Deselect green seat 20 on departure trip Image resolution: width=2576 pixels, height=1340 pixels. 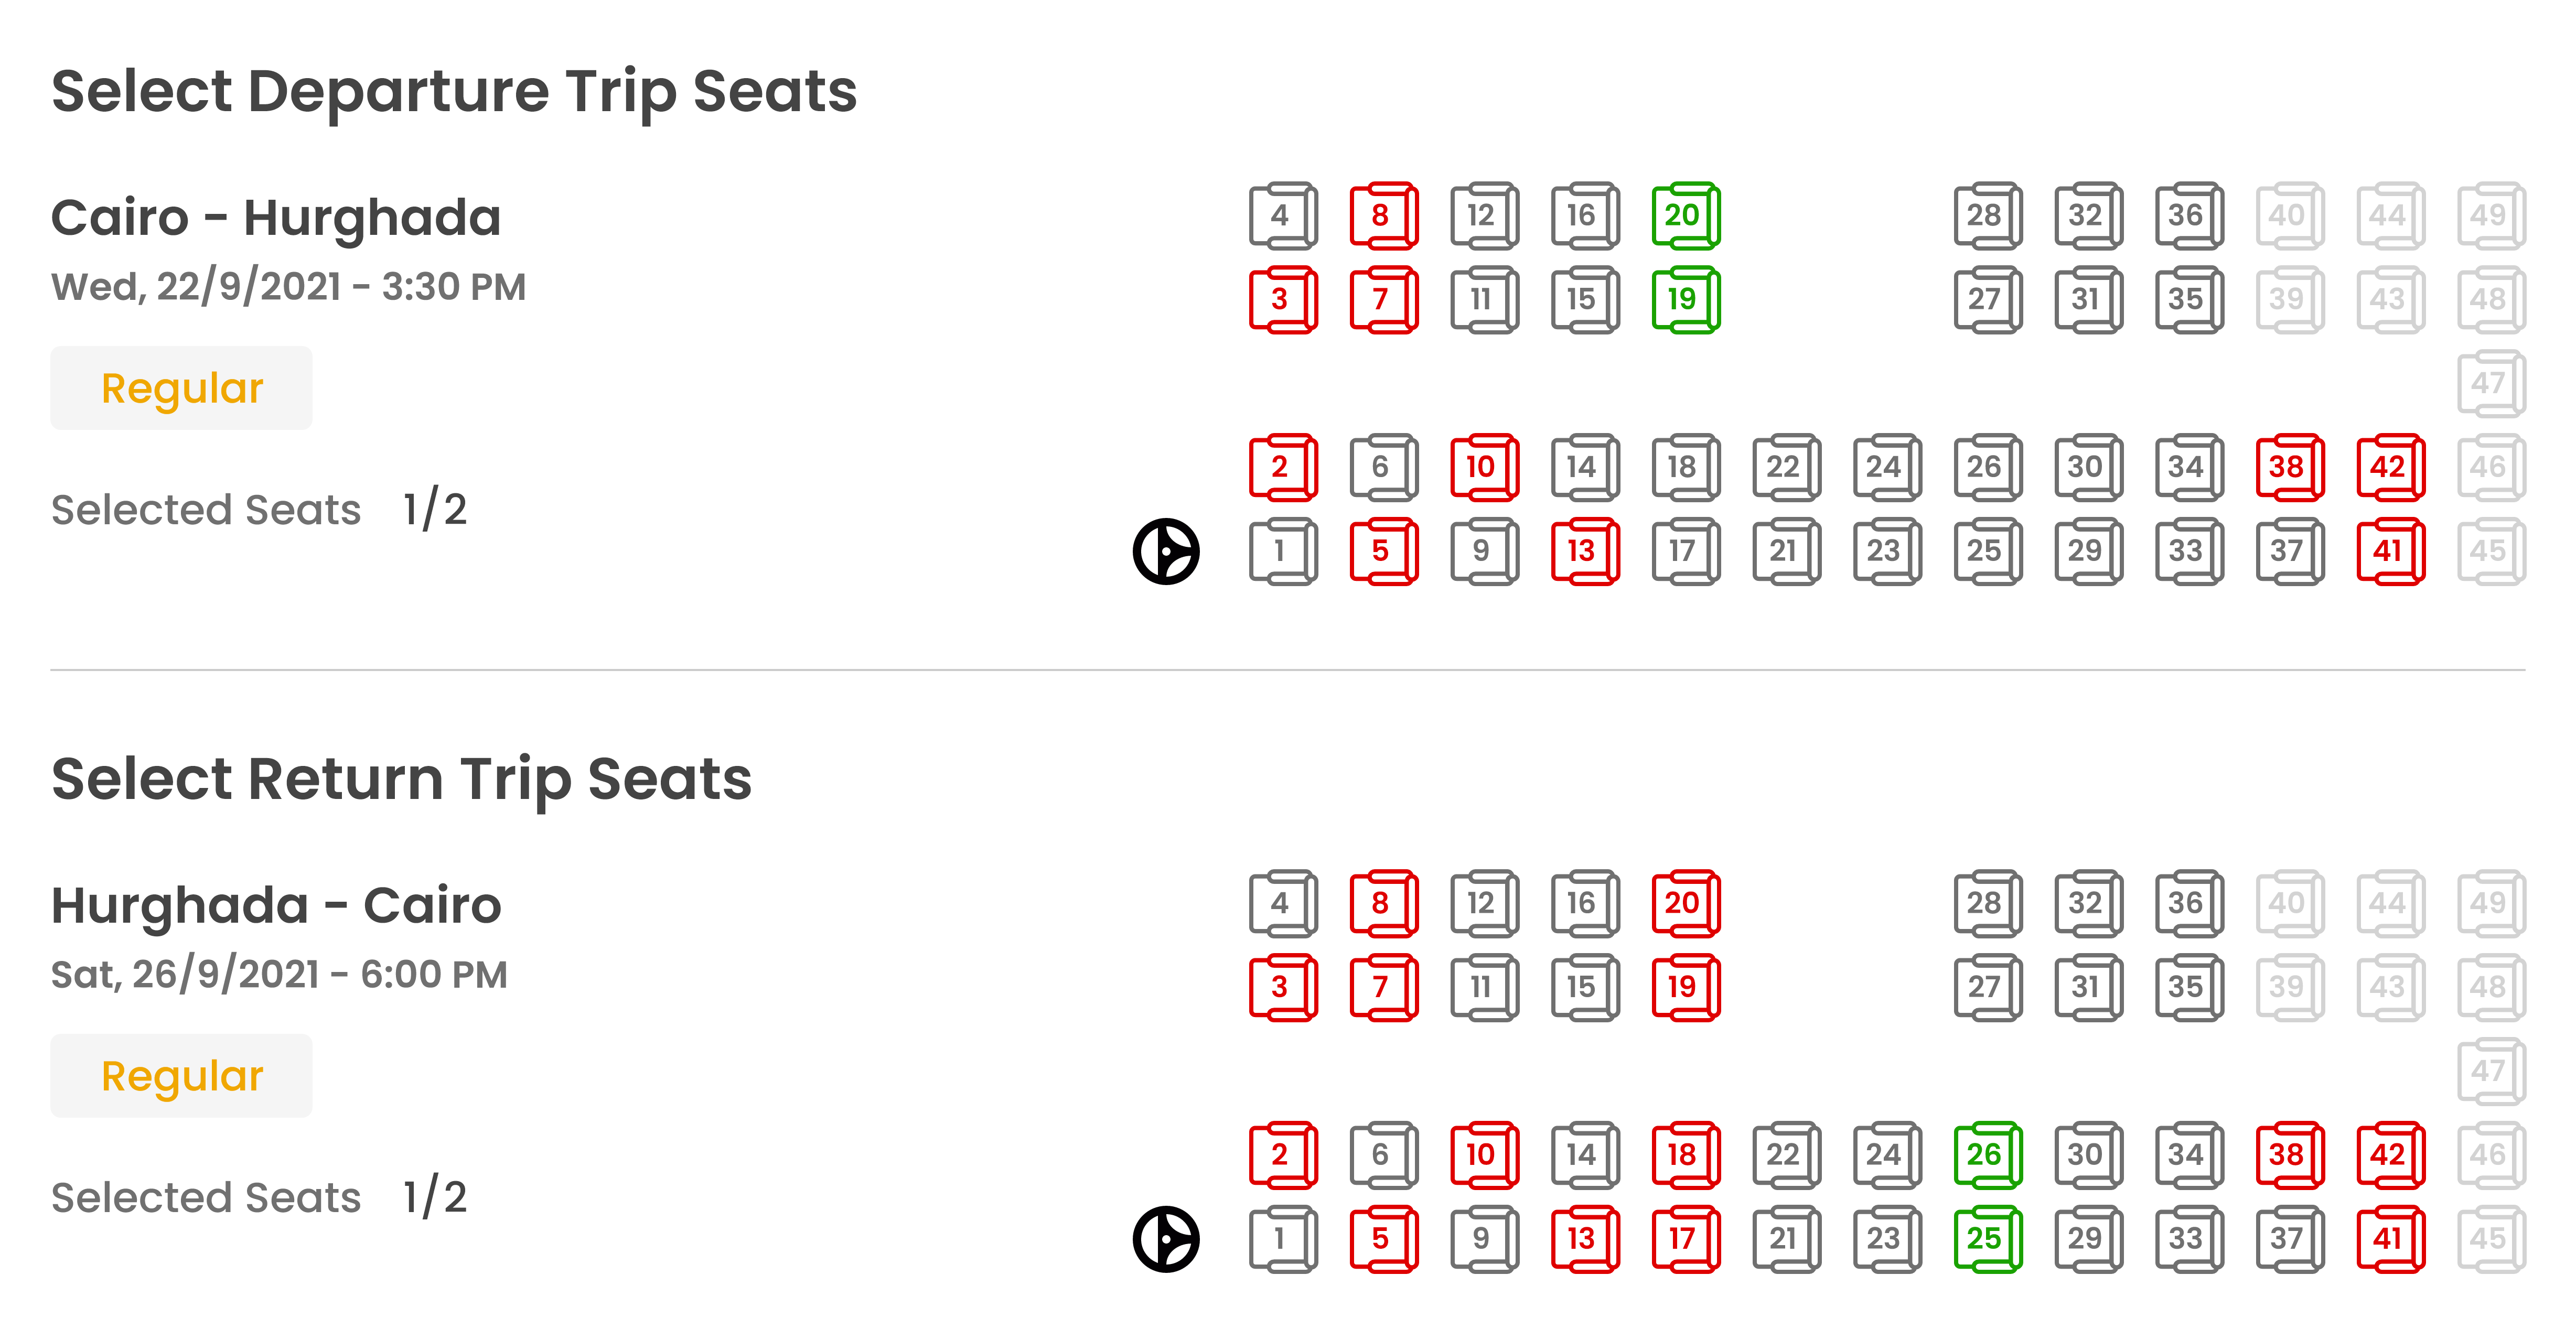point(1685,215)
